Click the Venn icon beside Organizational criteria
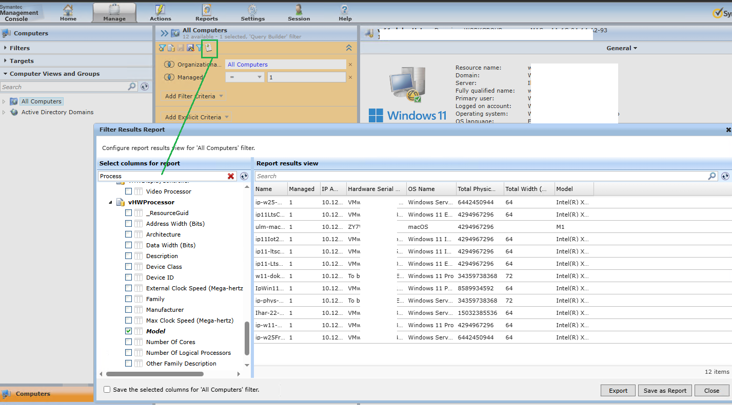732x405 pixels. tap(169, 65)
